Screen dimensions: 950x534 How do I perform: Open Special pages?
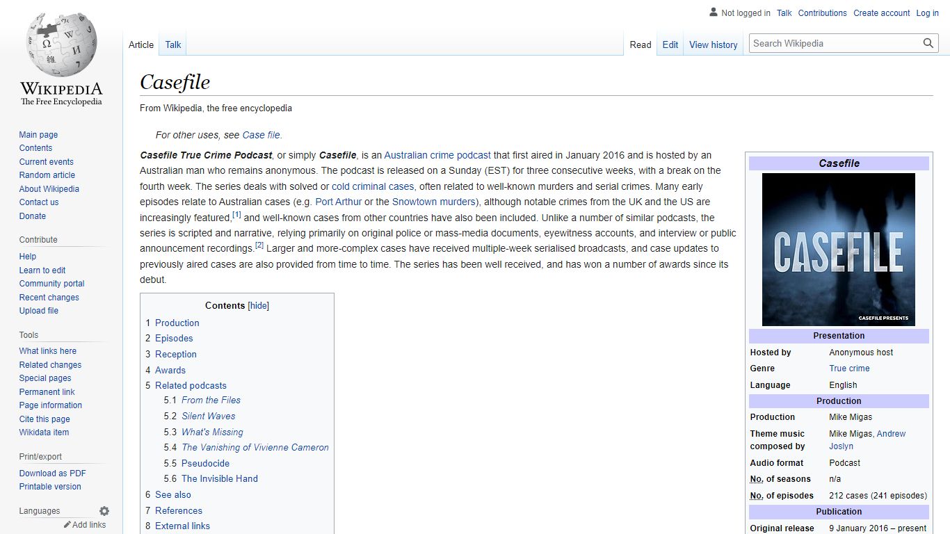(45, 378)
